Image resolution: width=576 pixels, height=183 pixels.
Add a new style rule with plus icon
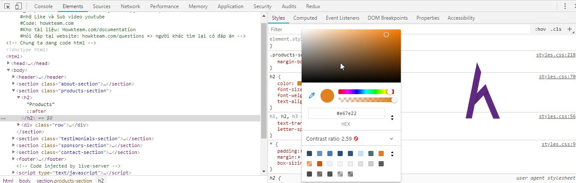[x=569, y=29]
